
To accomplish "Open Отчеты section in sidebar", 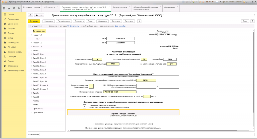I will click(x=11, y=61).
